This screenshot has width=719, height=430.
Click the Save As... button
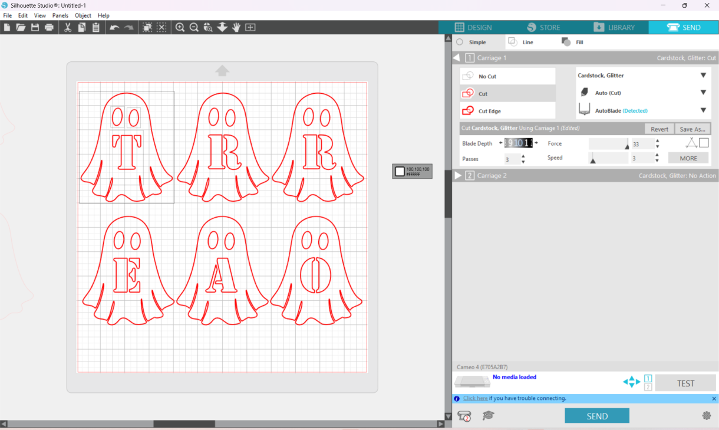point(692,129)
